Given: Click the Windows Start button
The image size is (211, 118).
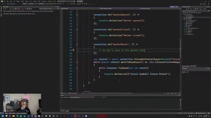Looking at the screenshot, I should (3, 116).
